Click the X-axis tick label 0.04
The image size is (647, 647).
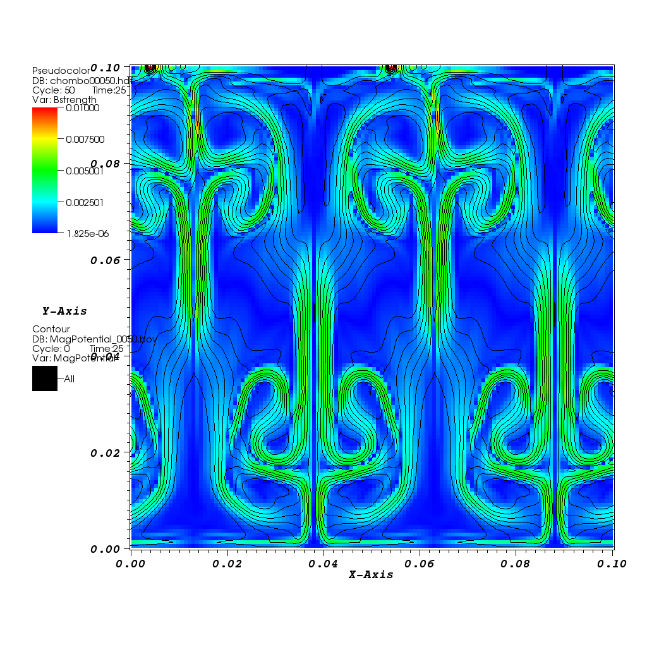pos(323,564)
